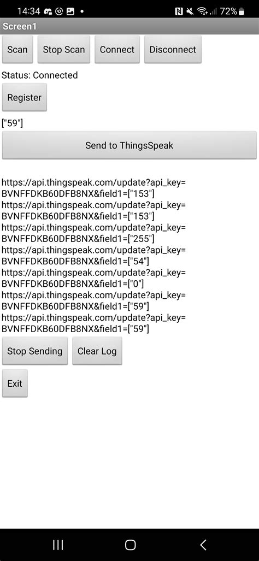
Task: Tap the Exit button
Action: click(15, 383)
